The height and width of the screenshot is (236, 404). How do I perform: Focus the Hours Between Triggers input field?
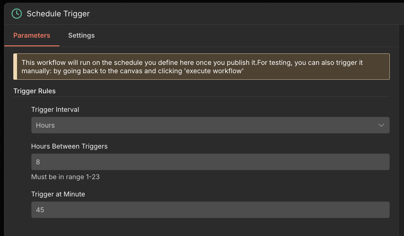[210, 162]
